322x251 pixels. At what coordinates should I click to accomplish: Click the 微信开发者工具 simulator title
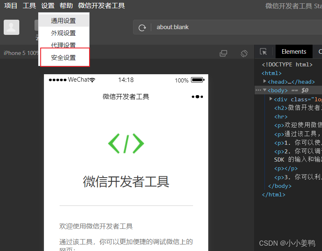pos(126,96)
